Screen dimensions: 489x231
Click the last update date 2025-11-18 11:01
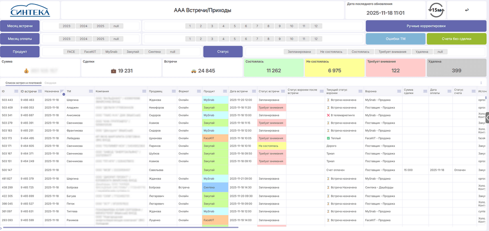coord(385,13)
